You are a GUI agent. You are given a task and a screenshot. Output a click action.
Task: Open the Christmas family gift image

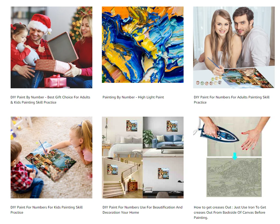tap(51, 47)
